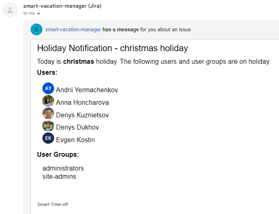Select the name Evgen Kostin
Image resolution: width=279 pixels, height=214 pixels.
75,140
